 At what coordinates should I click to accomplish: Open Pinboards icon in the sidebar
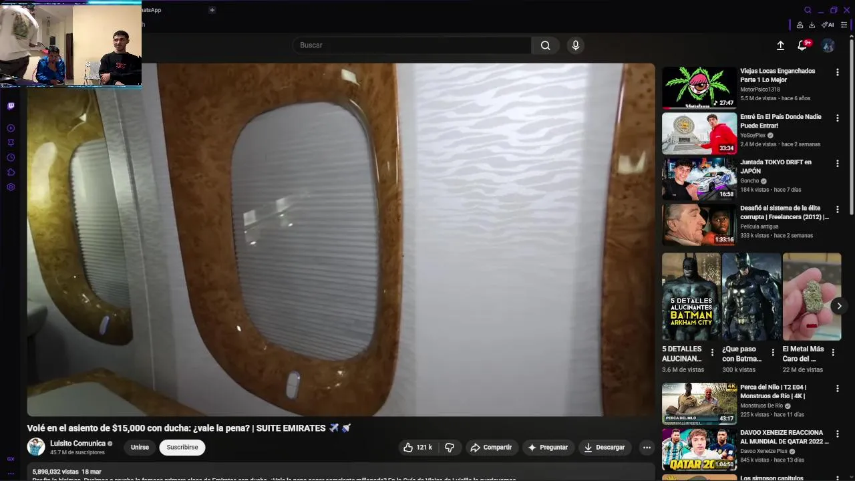11,143
